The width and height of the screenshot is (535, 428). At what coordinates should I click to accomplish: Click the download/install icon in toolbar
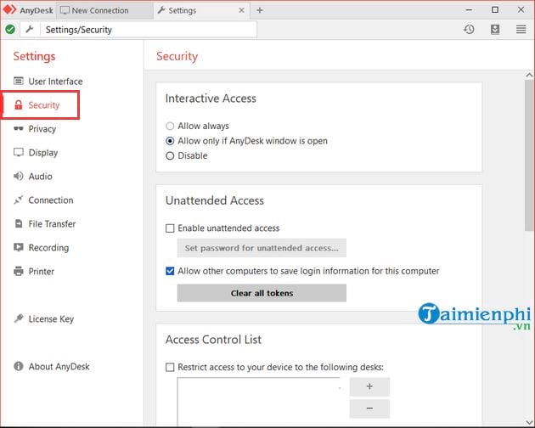point(495,30)
